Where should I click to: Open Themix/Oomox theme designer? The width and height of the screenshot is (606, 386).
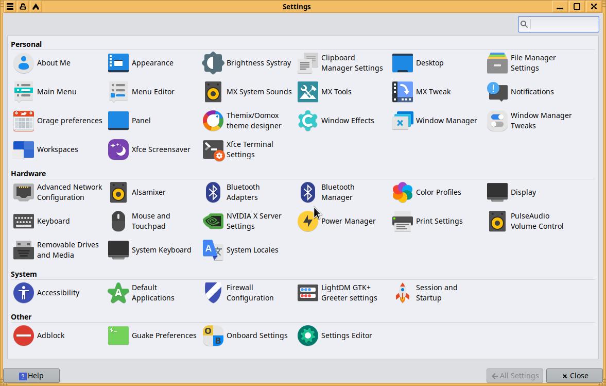pos(213,121)
